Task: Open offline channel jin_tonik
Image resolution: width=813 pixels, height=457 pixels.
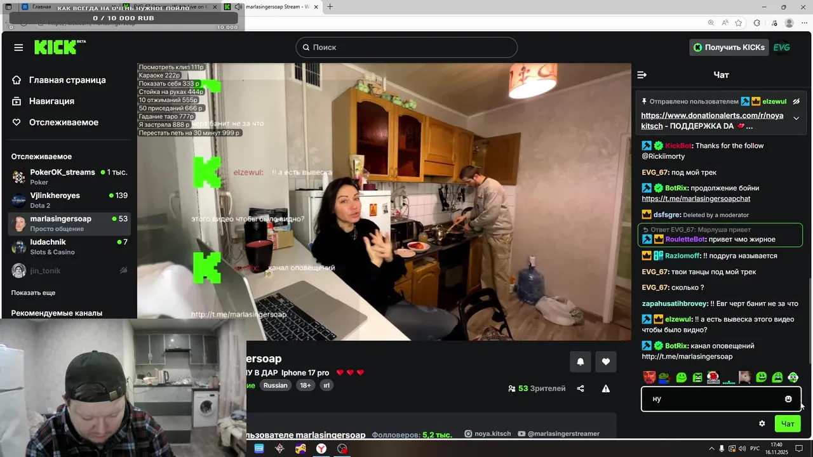Action: click(x=70, y=270)
